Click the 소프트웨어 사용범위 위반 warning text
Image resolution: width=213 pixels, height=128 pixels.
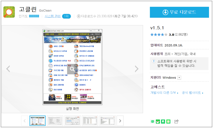(177, 64)
